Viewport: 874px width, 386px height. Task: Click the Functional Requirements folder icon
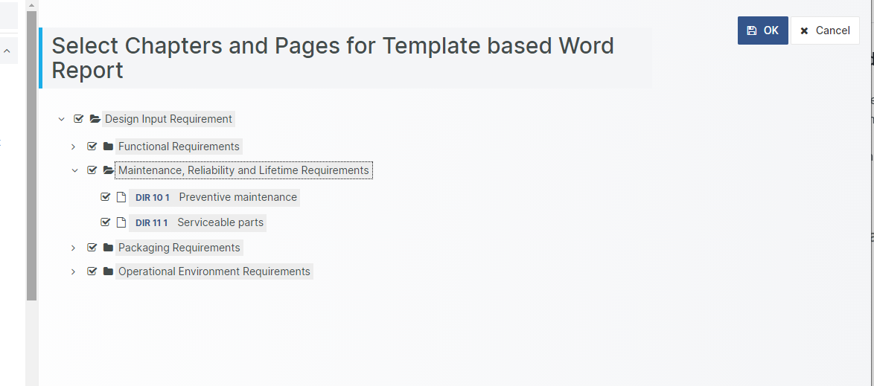click(108, 147)
